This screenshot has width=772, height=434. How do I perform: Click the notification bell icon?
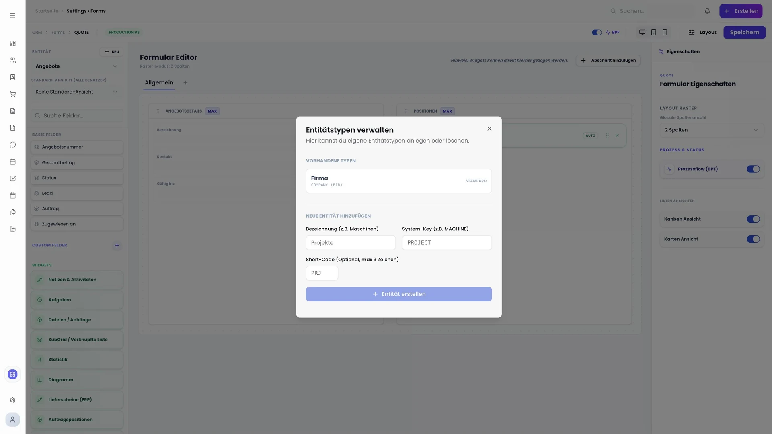[707, 11]
